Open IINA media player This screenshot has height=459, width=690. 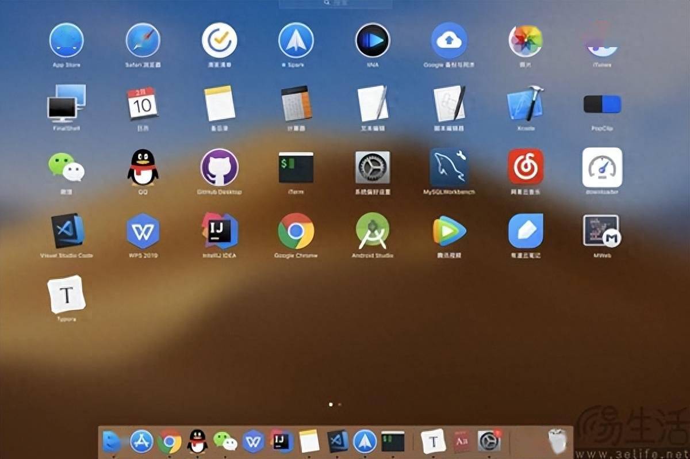click(372, 40)
